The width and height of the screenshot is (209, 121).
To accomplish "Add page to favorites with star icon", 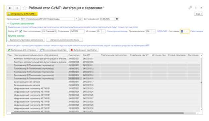I will (x=24, y=8).
